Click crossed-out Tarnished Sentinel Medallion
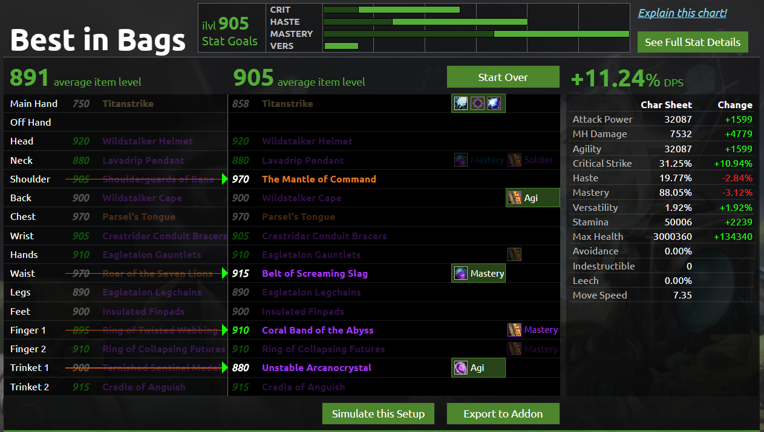 point(162,367)
